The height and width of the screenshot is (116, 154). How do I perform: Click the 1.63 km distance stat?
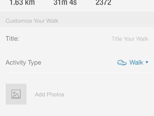(22, 3)
